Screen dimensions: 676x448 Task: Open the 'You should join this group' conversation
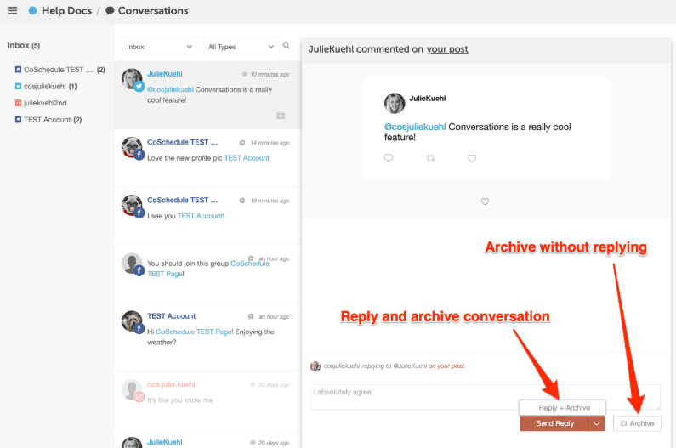point(207,274)
